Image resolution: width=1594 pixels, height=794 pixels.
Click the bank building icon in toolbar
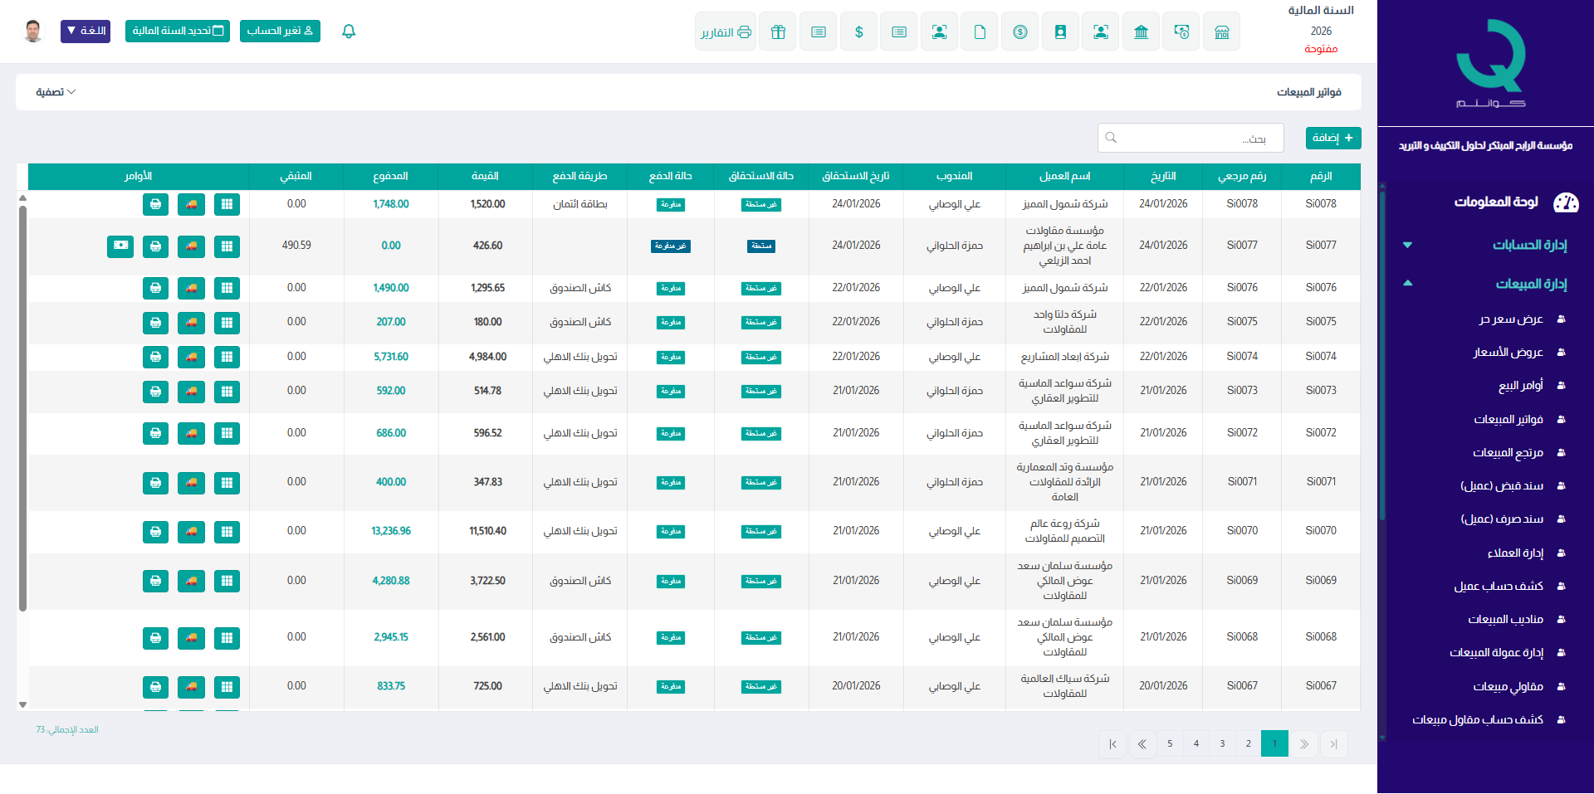1141,32
